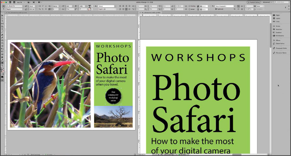Open the English: USA language dropdown
Image resolution: width=291 pixels, height=156 pixels.
click(115, 9)
